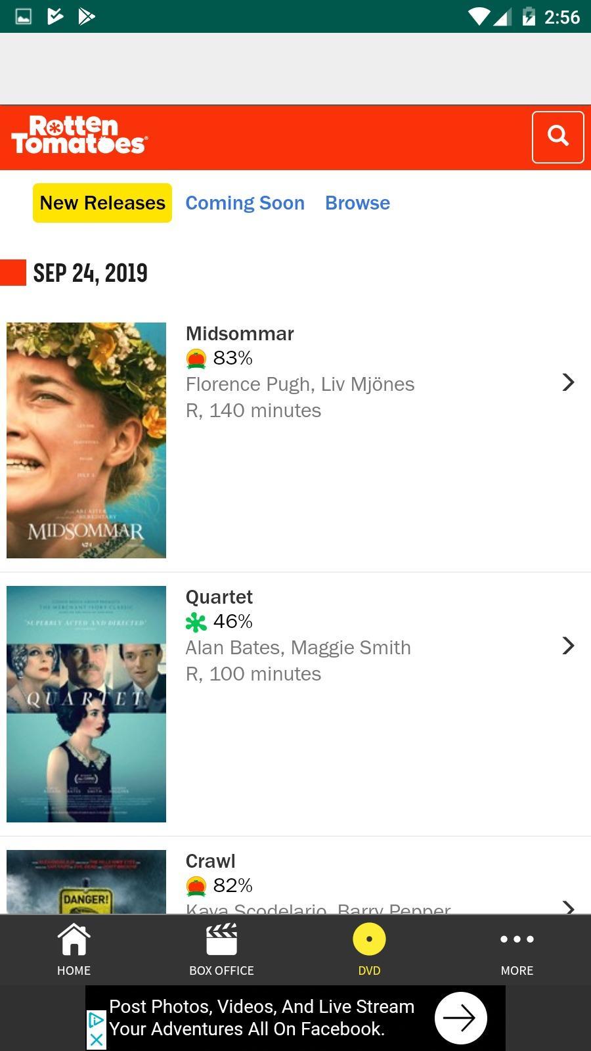Switch to Coming Soon tab
Image resolution: width=591 pixels, height=1051 pixels.
coord(245,203)
